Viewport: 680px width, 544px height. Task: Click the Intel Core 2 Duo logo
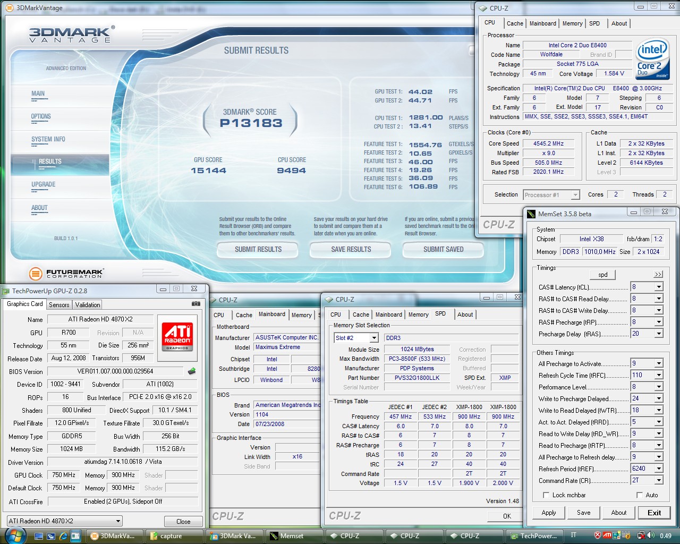pos(652,58)
